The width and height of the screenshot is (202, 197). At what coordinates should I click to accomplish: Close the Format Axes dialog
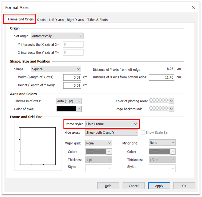[193, 7]
